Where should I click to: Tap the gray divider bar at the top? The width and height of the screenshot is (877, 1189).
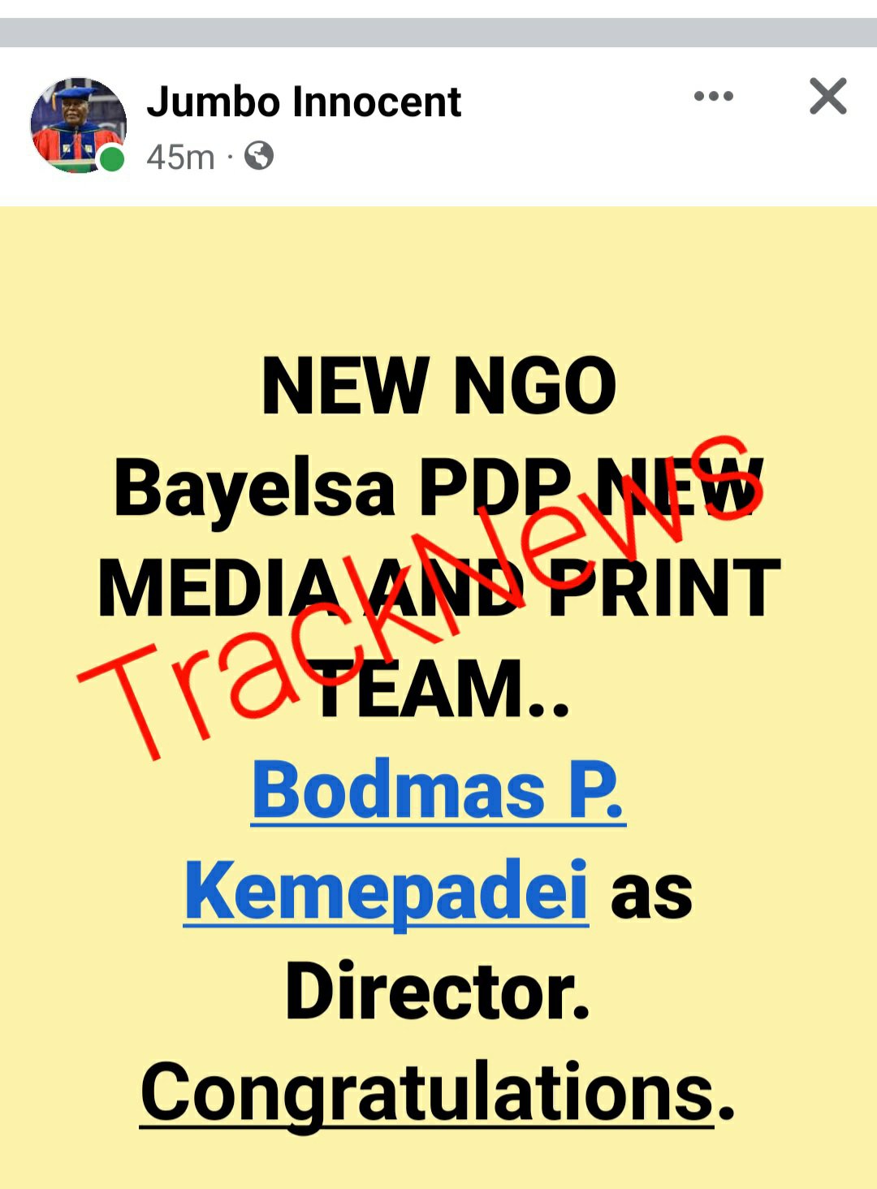(438, 32)
